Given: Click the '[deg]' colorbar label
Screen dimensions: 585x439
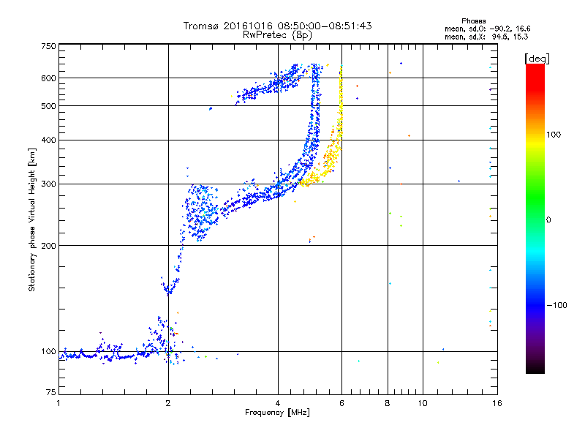Looking at the screenshot, I should [537, 59].
